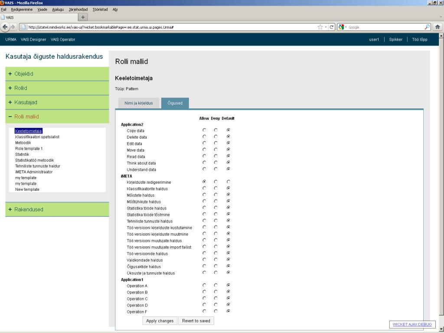Open VAIS Operator in the header
Image resolution: width=444 pixels, height=333 pixels.
coord(63,39)
